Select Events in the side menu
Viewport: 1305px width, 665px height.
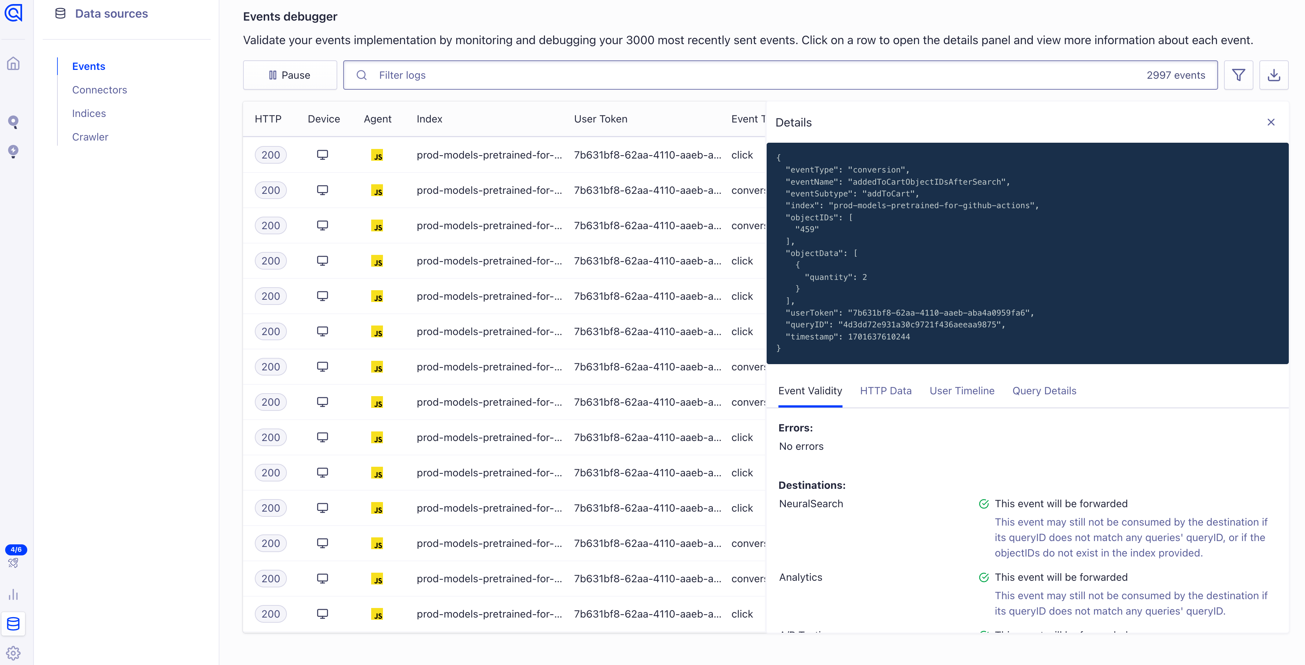click(x=89, y=66)
